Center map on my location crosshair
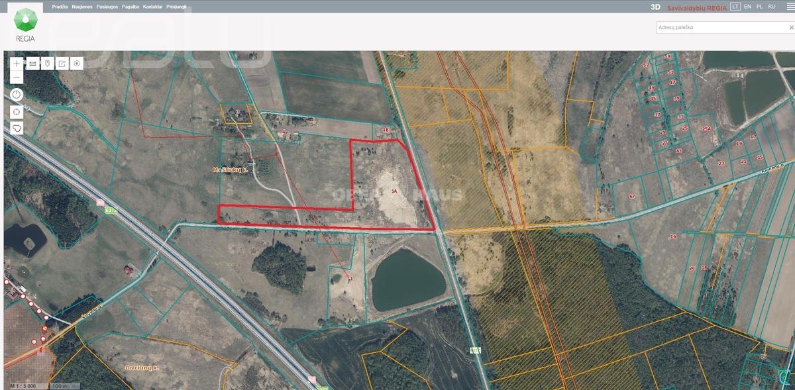Image resolution: width=795 pixels, height=390 pixels. [17, 111]
